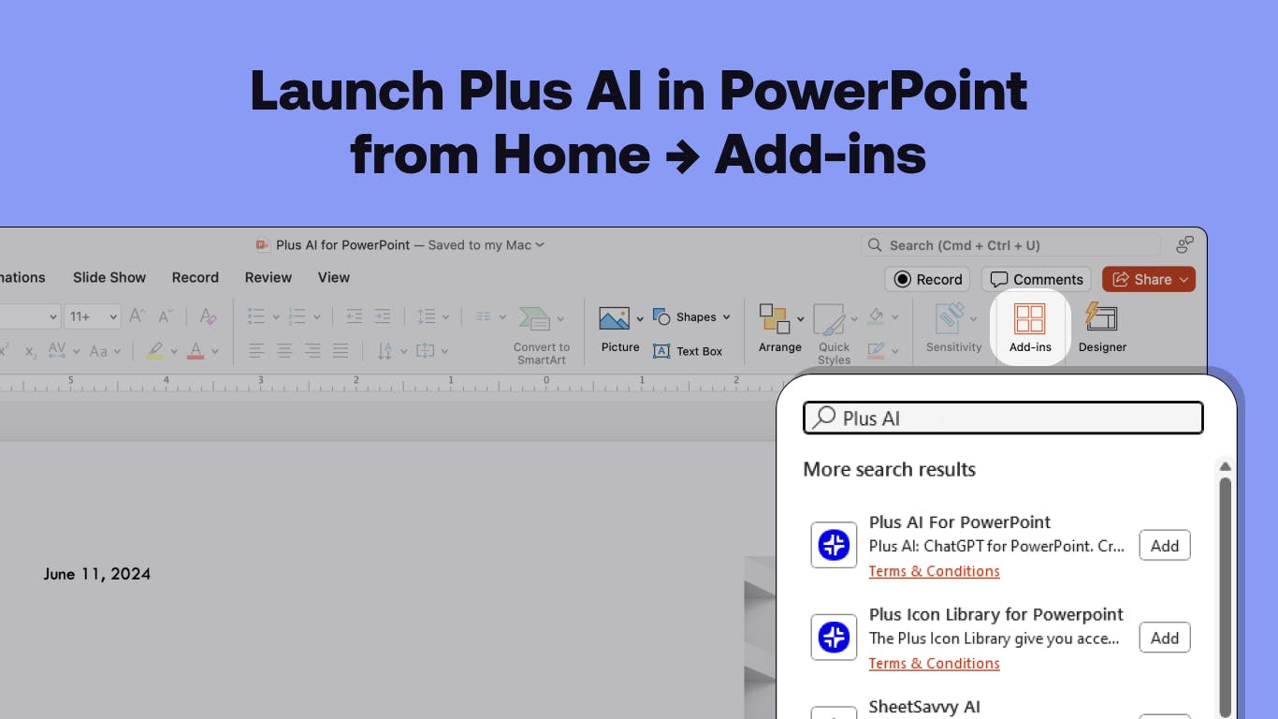This screenshot has width=1278, height=719.
Task: Click the Search (Cmd + Ctrl + U) box
Action: 1010,245
